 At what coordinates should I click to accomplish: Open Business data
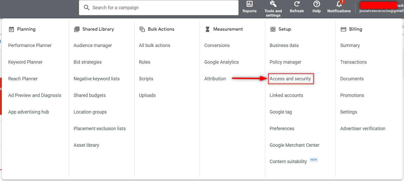[x=284, y=46]
